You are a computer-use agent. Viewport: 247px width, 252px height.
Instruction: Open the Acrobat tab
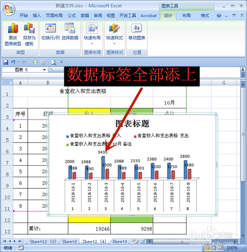click(149, 16)
